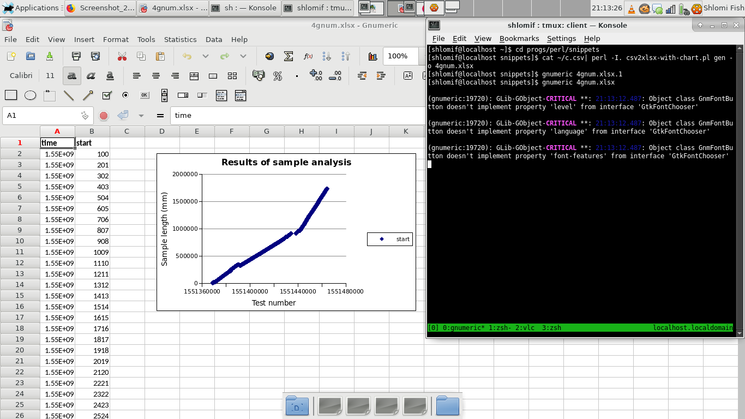Toggle superscript formatting button
Screen dimensions: 745x419
[x=408, y=76]
